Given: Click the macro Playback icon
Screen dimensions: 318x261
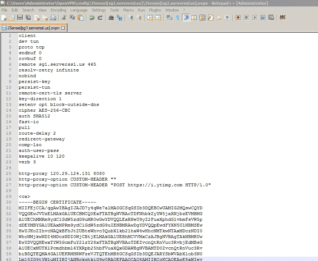Looking at the screenshot, I should tap(255, 18).
